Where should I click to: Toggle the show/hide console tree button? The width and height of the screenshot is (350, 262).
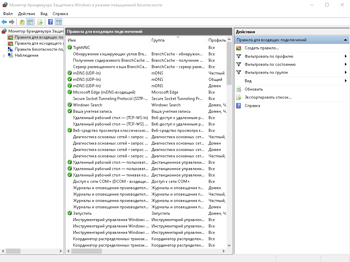[x=30, y=22]
